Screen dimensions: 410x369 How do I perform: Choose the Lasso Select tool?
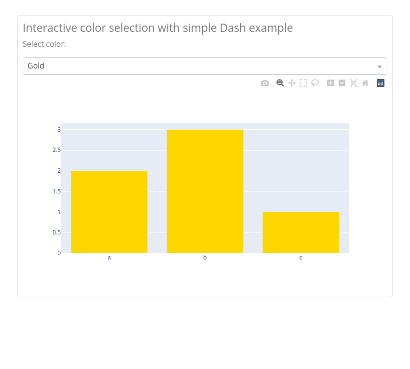point(315,83)
